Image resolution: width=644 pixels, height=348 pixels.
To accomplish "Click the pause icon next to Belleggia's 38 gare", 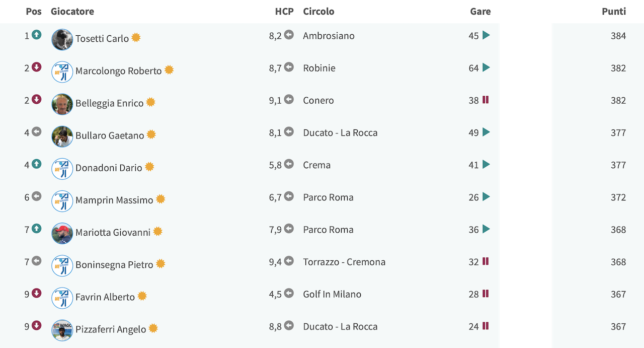I will tap(486, 100).
